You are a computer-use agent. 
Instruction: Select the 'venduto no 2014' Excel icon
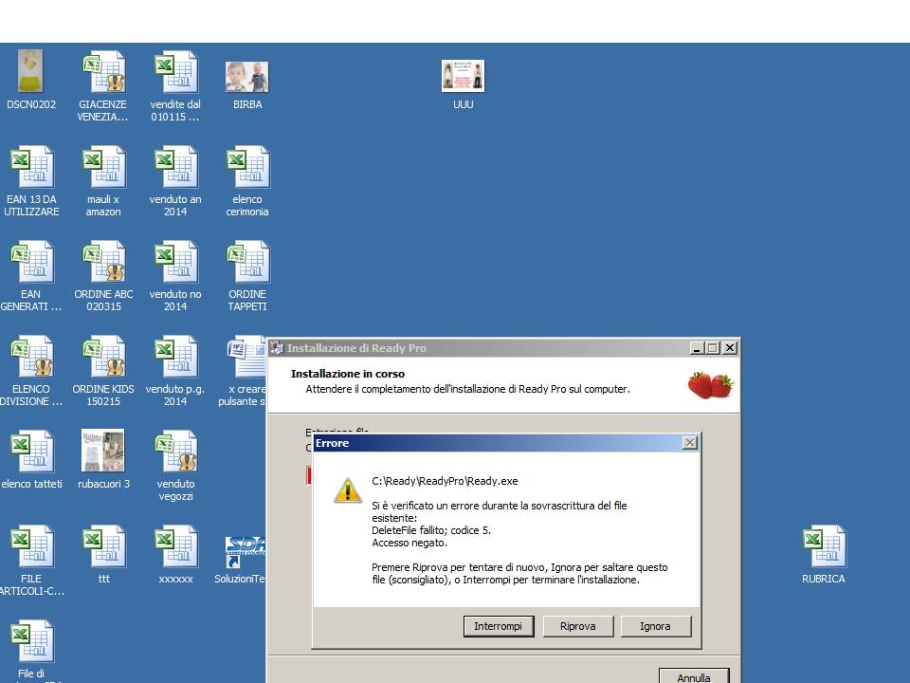pyautogui.click(x=176, y=262)
